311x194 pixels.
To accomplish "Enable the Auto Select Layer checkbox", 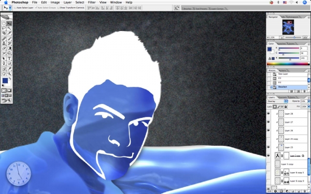I will (x=15, y=8).
